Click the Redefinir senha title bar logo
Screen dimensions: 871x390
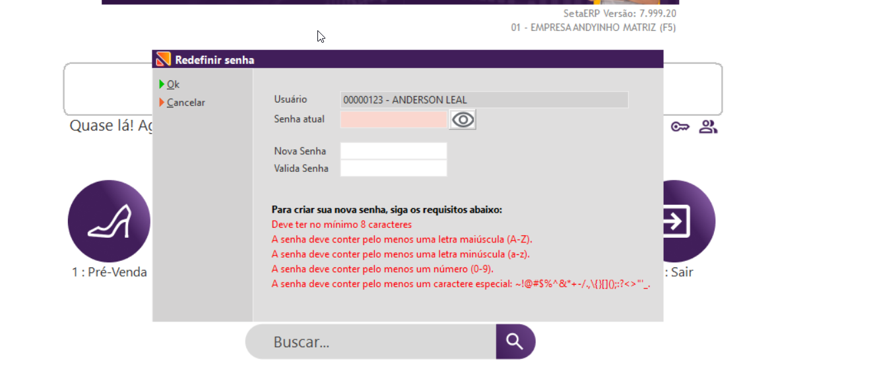tap(163, 59)
